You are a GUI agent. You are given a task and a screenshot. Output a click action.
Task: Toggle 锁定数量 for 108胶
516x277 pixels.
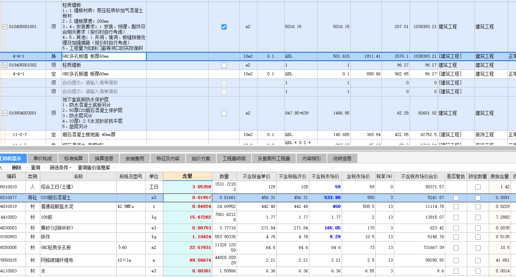478,217
